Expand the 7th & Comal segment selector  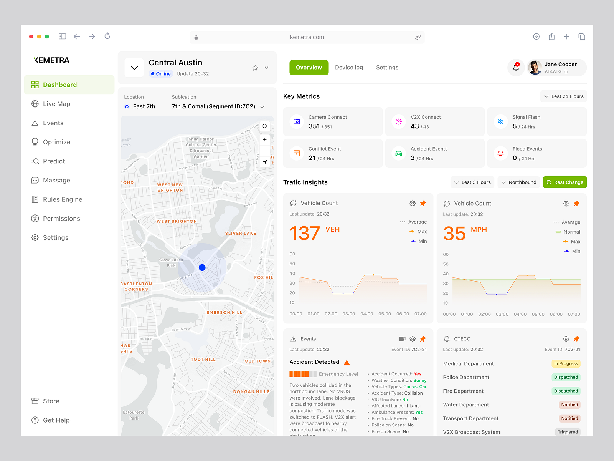click(262, 106)
